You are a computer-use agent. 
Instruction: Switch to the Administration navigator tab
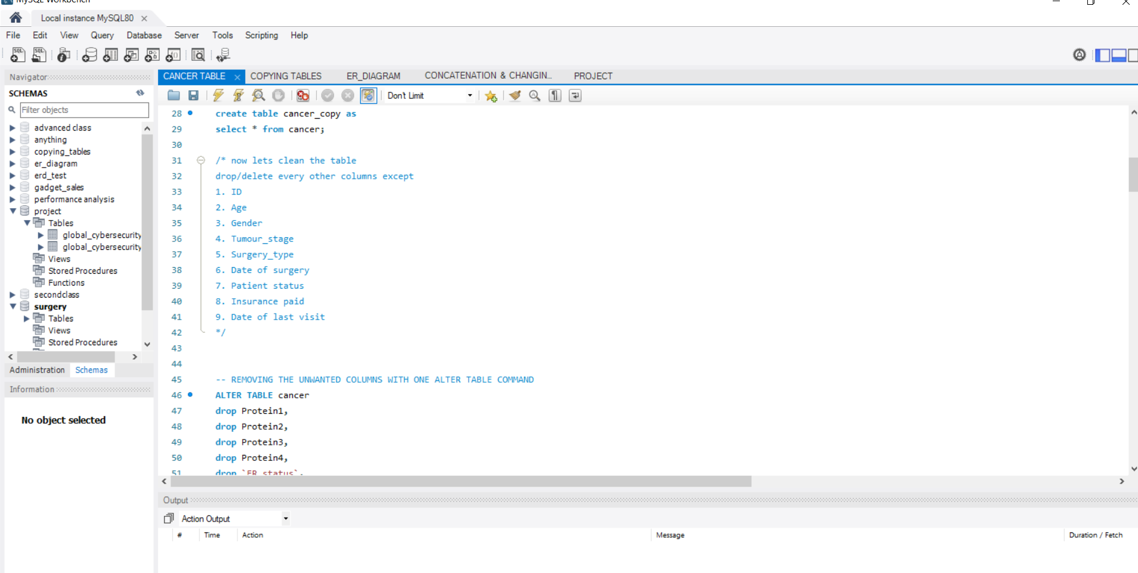pos(37,370)
